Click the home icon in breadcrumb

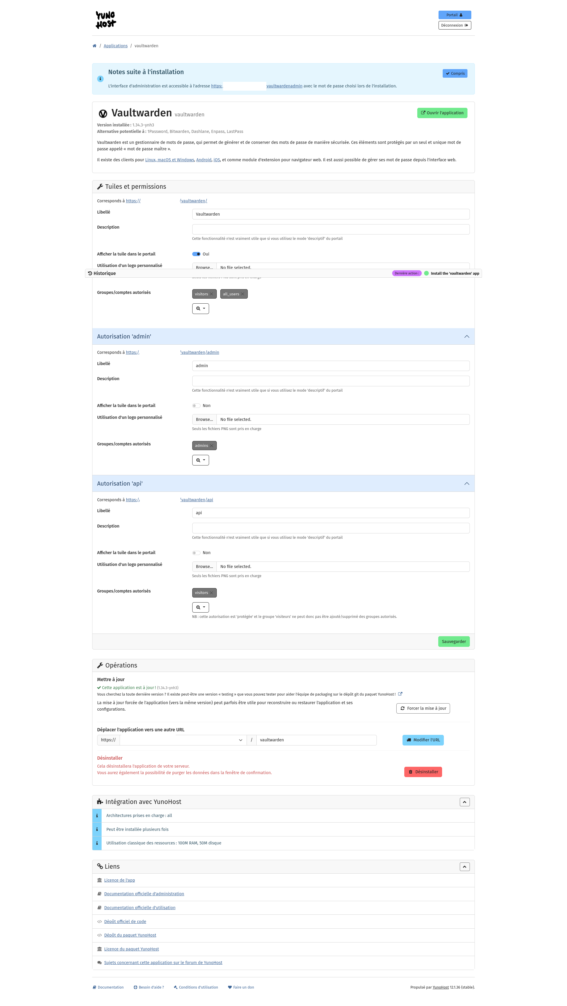point(94,46)
